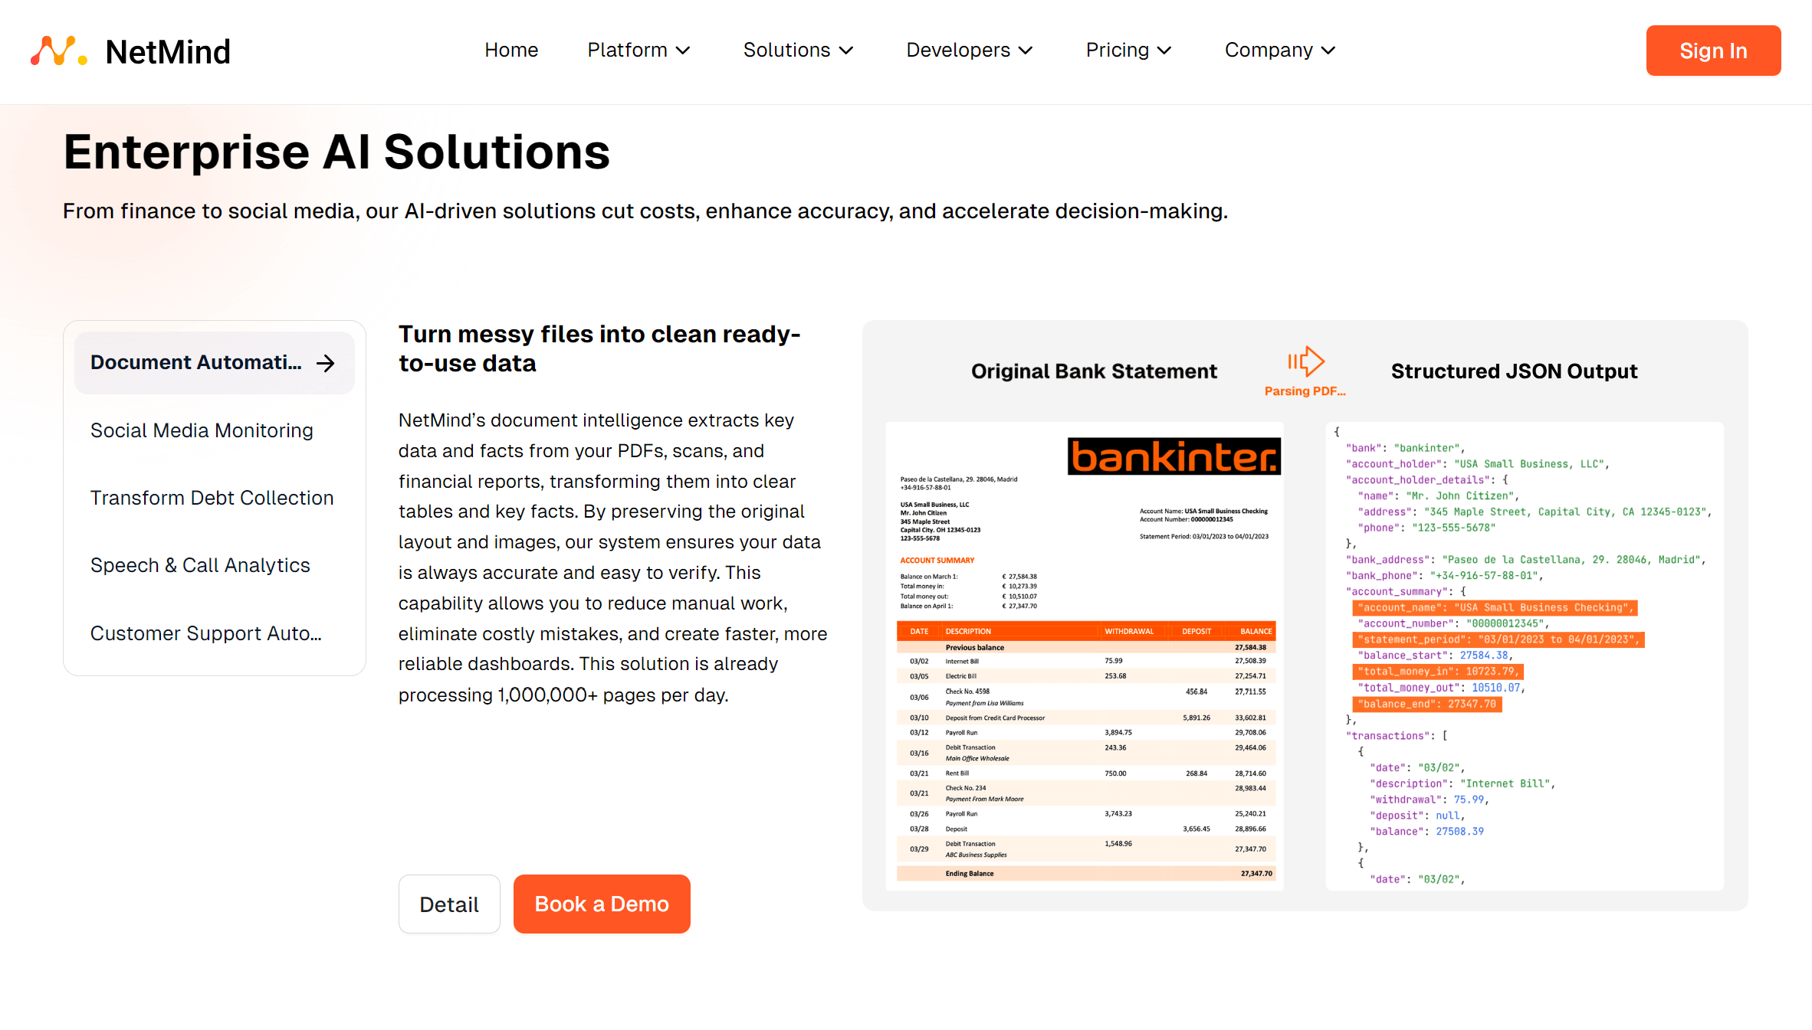Click the bankinter logo on the statement
Image resolution: width=1812 pixels, height=1030 pixels.
pyautogui.click(x=1174, y=457)
